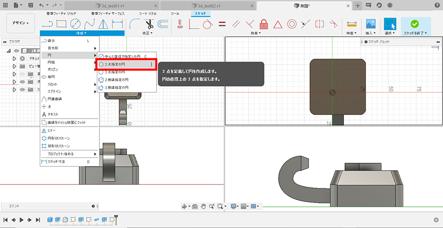Select the Trim scissors tool
The width and height of the screenshot is (443, 228).
tap(149, 24)
